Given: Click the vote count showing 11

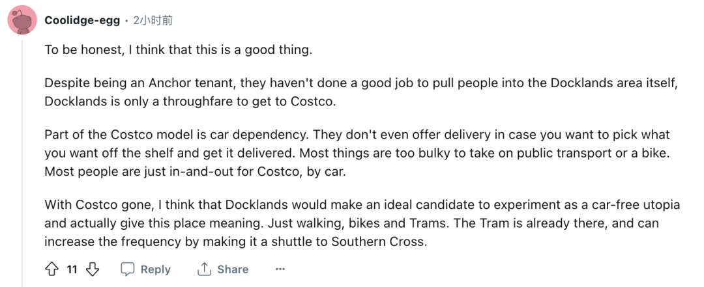Looking at the screenshot, I should tap(72, 269).
